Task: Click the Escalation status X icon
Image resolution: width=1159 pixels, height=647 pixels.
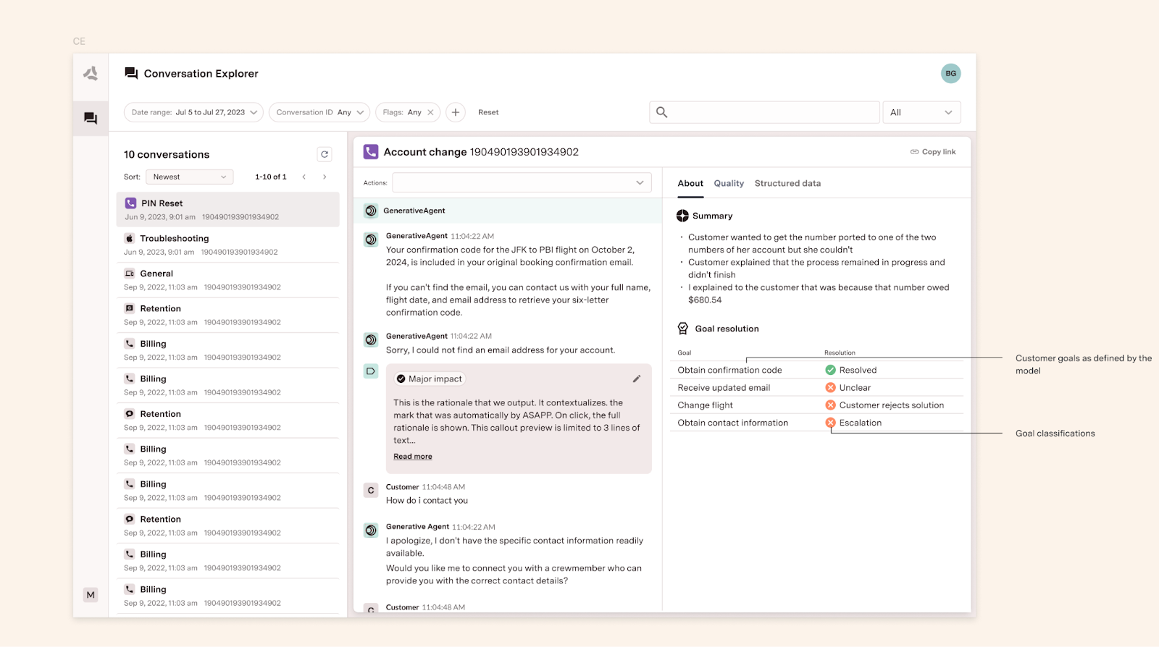Action: tap(831, 423)
